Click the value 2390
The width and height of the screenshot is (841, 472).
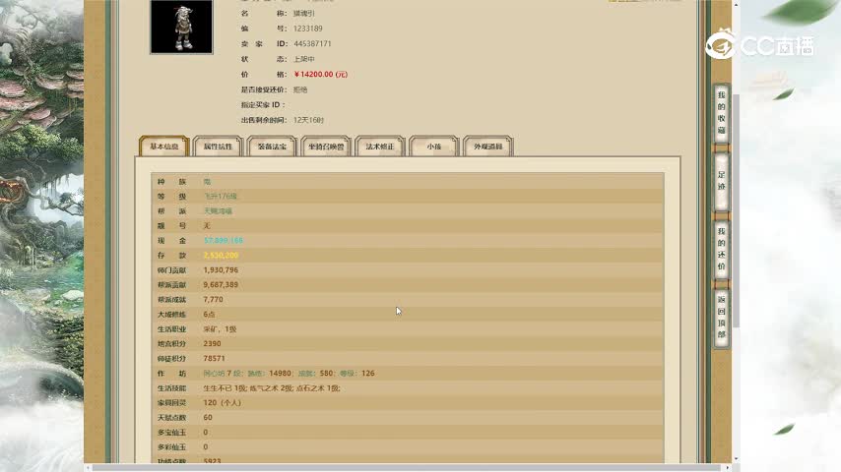212,344
